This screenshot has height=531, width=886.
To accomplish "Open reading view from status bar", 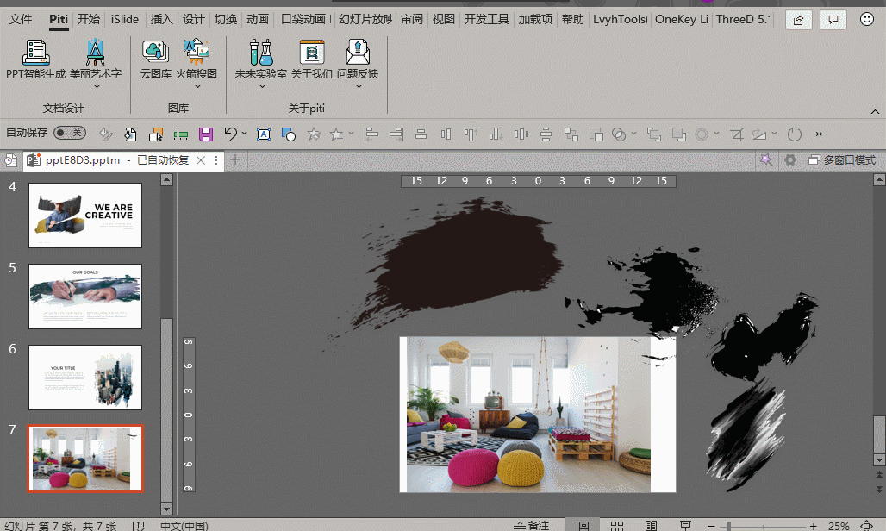I will 651,525.
